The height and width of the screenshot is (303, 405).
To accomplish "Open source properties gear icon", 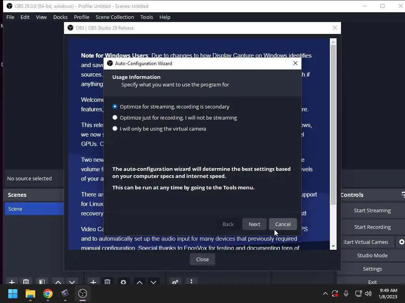I will pos(123,282).
